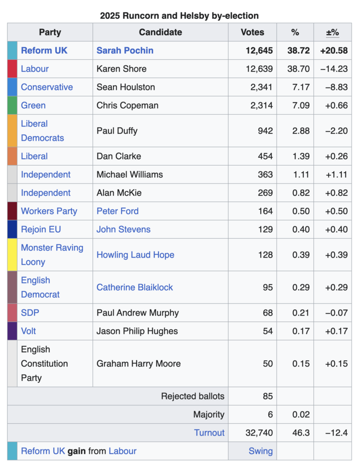
Task: Click the change value +20.58
Action: [x=334, y=51]
